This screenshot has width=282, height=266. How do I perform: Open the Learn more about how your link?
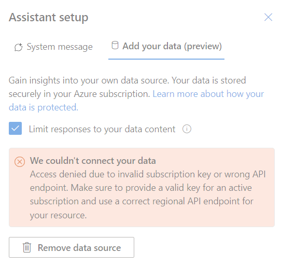(x=208, y=94)
